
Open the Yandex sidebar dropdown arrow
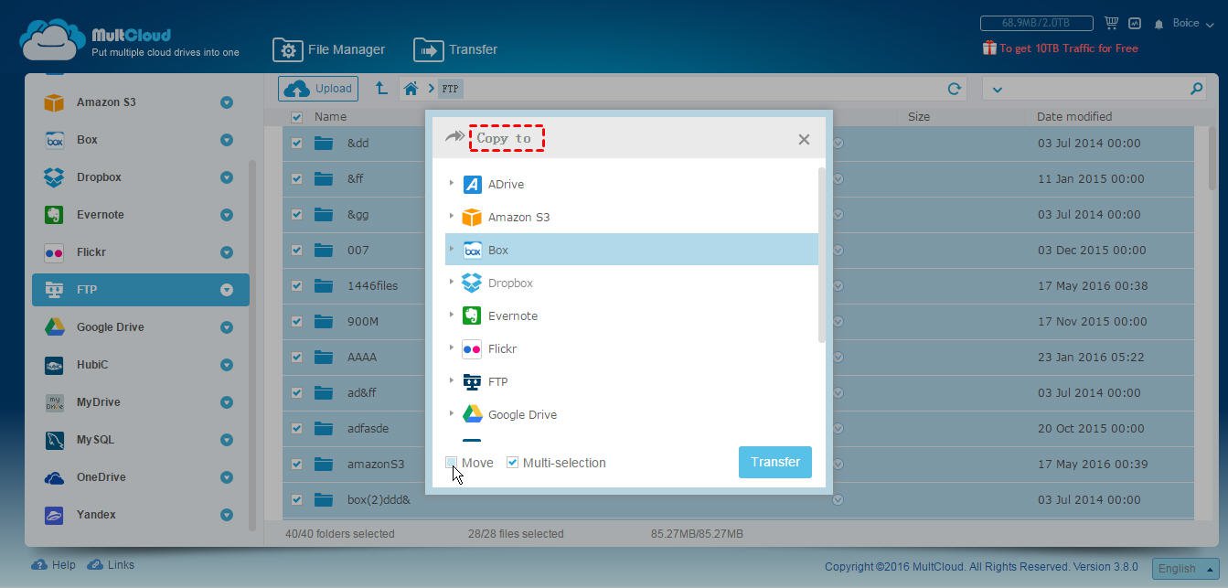coord(226,515)
